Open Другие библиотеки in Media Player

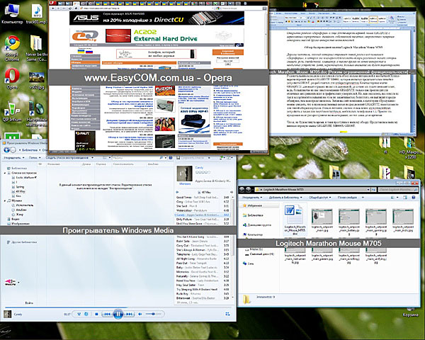(x=21, y=242)
